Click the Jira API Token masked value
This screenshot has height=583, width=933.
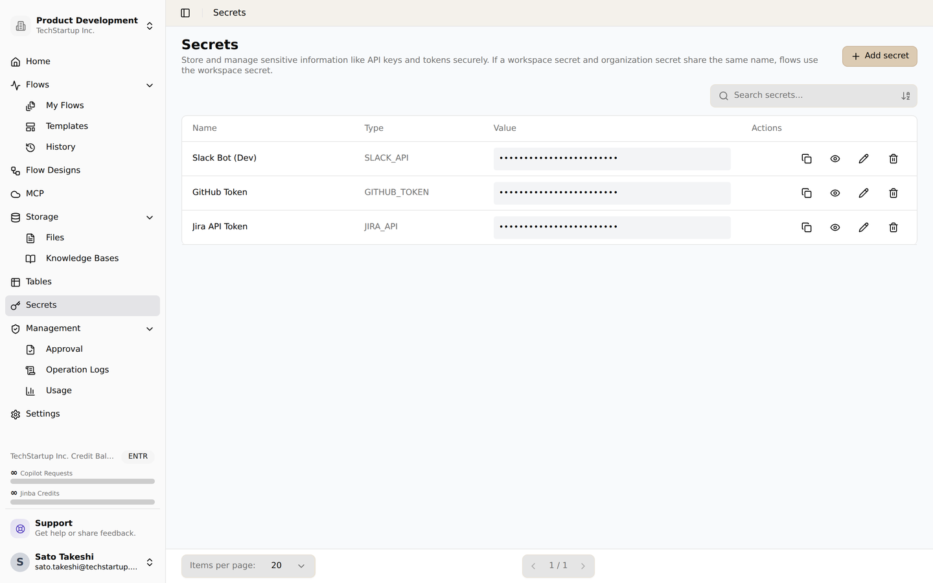coord(612,227)
